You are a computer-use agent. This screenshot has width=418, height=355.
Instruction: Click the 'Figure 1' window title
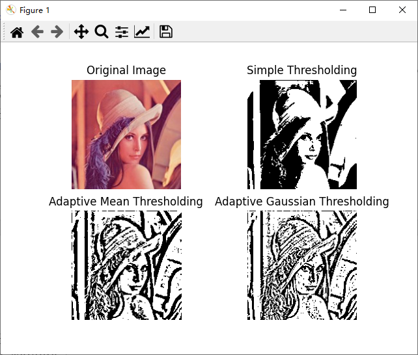[x=35, y=10]
